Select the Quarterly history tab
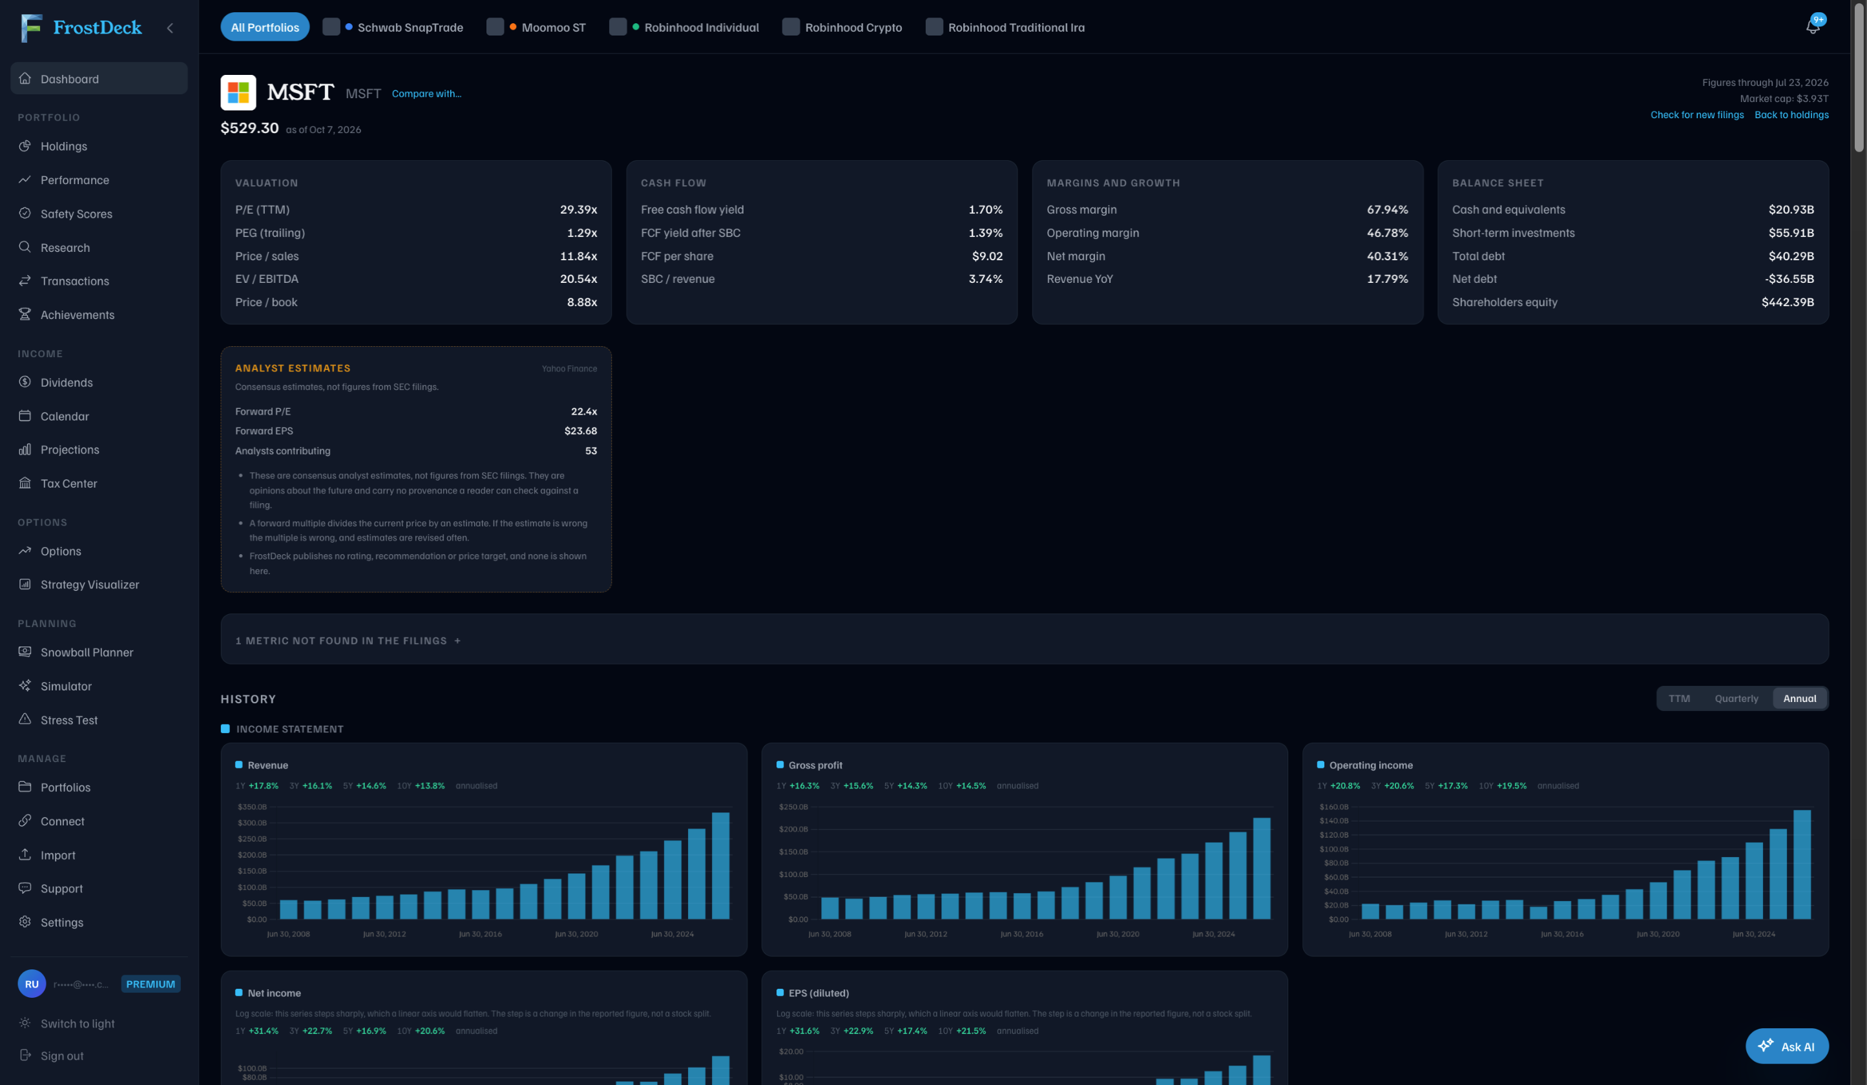This screenshot has height=1085, width=1867. tap(1736, 698)
